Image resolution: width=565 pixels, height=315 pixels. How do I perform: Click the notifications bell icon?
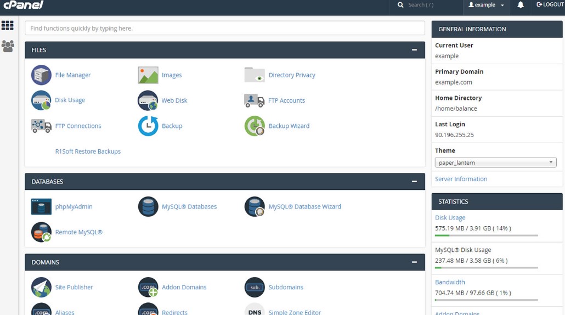tap(521, 5)
